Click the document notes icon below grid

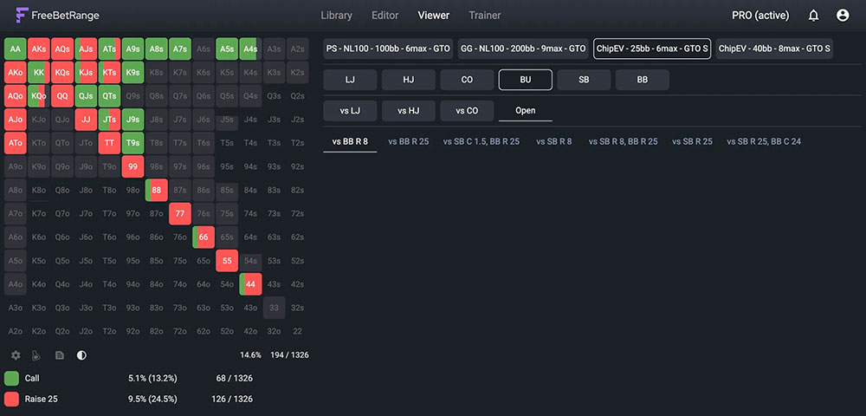click(x=60, y=355)
